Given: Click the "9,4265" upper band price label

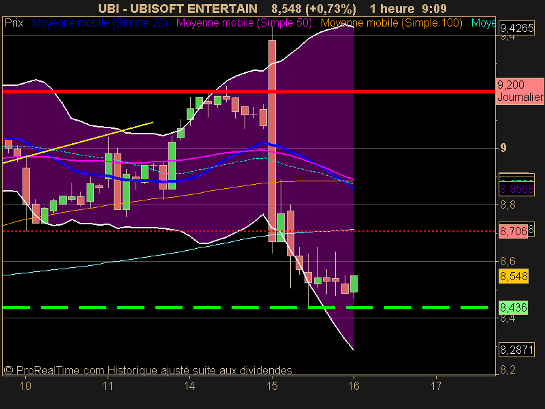Looking at the screenshot, I should click(516, 28).
